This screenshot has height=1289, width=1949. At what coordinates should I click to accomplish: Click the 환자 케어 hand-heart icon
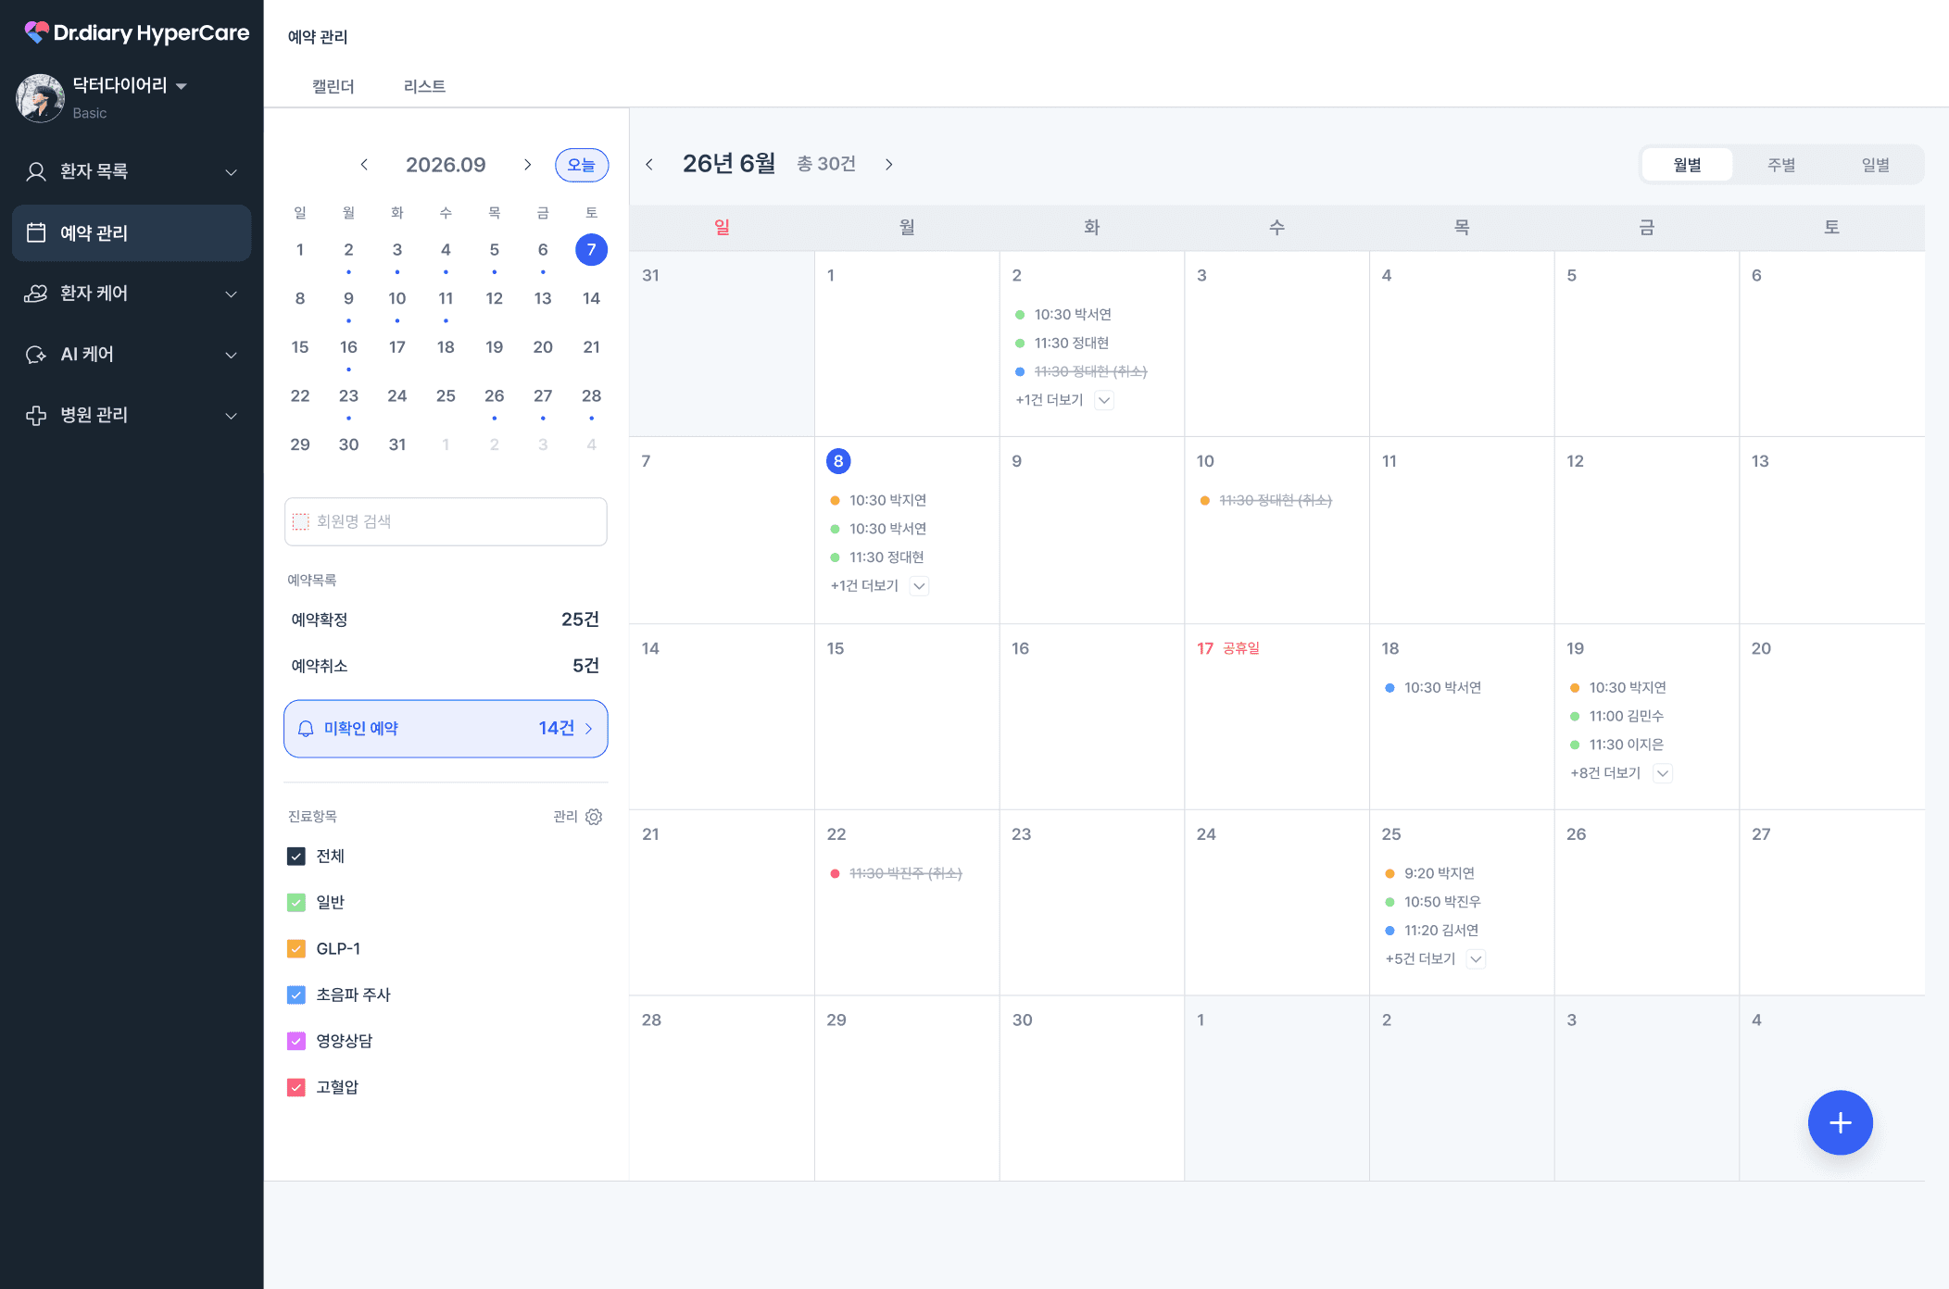click(36, 294)
